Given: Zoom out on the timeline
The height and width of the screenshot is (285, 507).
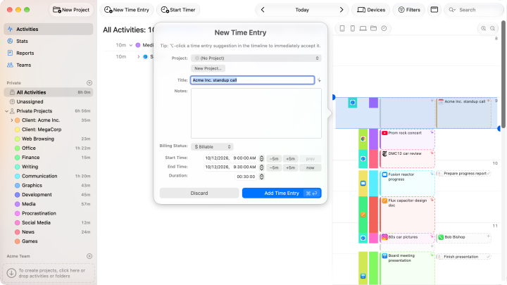Looking at the screenshot, I should pyautogui.click(x=492, y=28).
